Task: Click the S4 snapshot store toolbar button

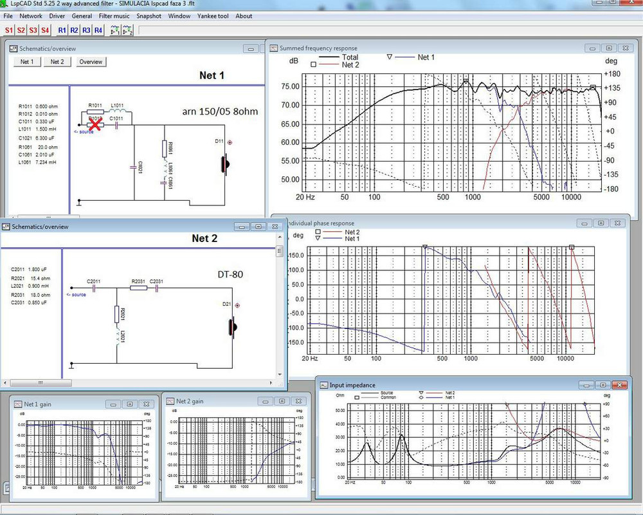Action: (x=45, y=30)
